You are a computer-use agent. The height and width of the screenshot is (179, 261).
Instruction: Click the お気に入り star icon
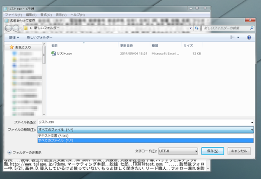point(11,47)
